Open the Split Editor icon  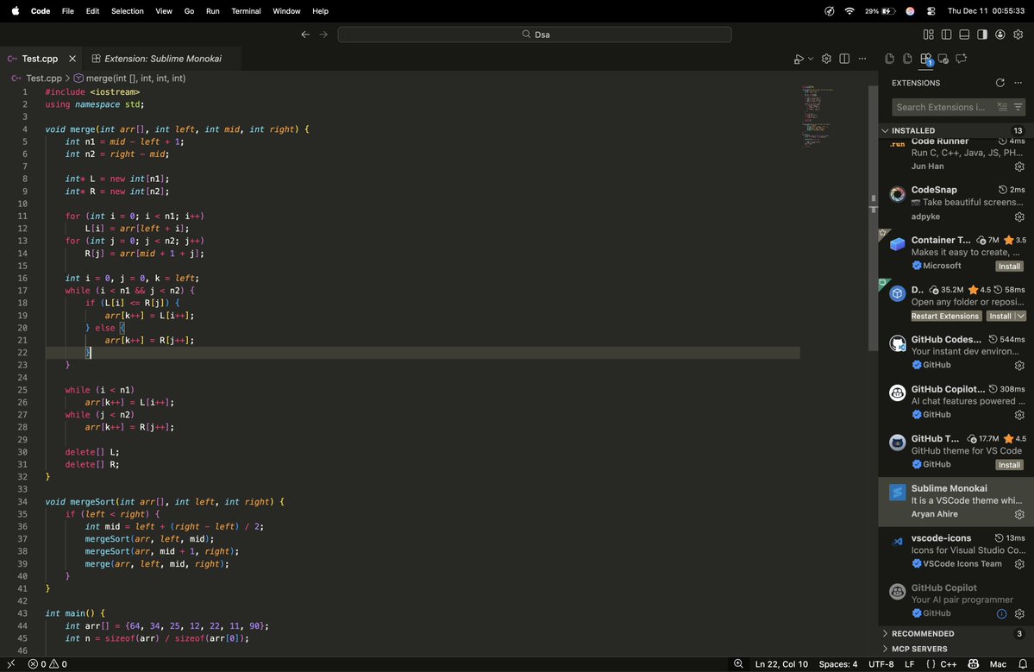tap(843, 59)
